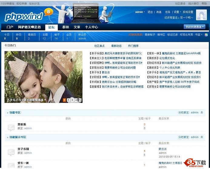Open post 奥巴马夫妻教育孩子的原则
210x169 pixels.
123,53
